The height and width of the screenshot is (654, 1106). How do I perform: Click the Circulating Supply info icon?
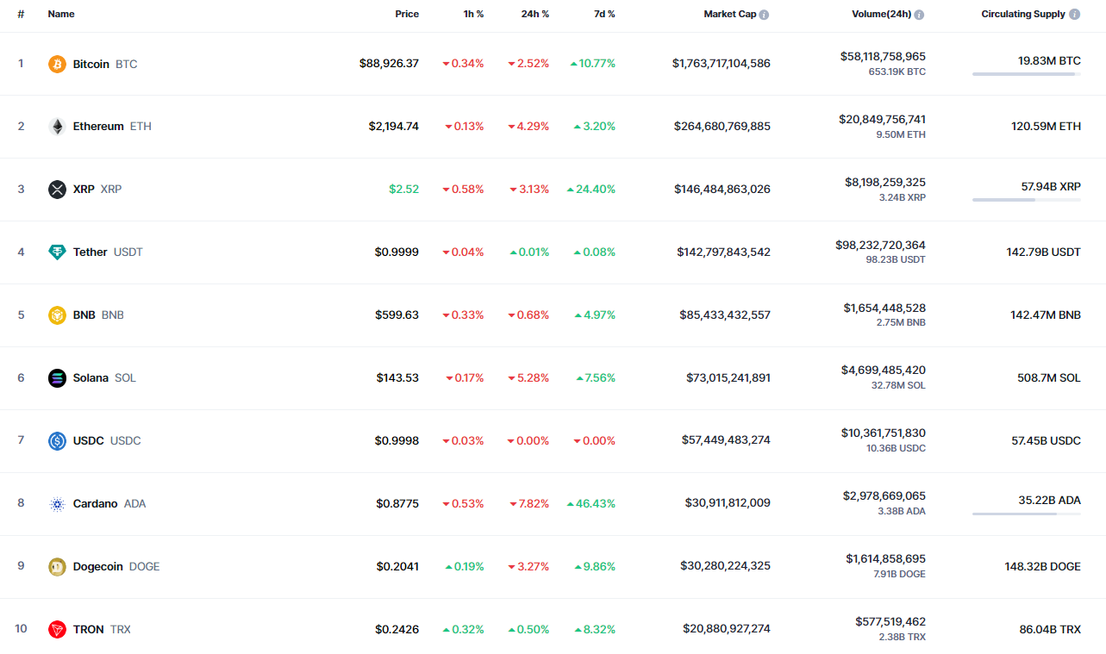1074,15
